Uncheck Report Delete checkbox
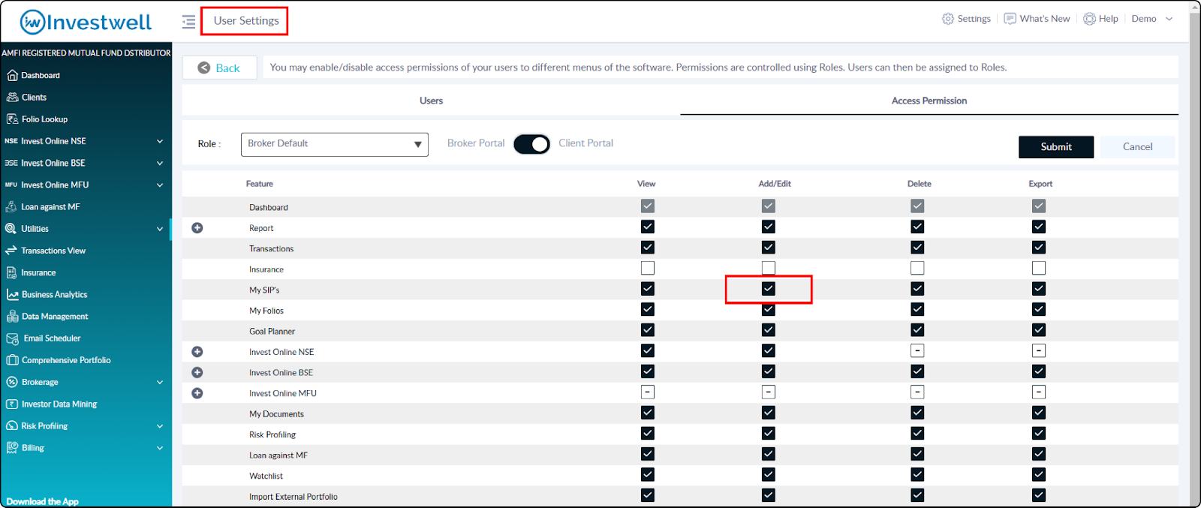1201x508 pixels. click(917, 227)
